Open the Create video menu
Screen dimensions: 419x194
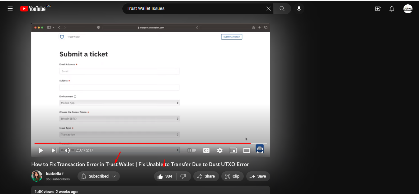pyautogui.click(x=378, y=9)
